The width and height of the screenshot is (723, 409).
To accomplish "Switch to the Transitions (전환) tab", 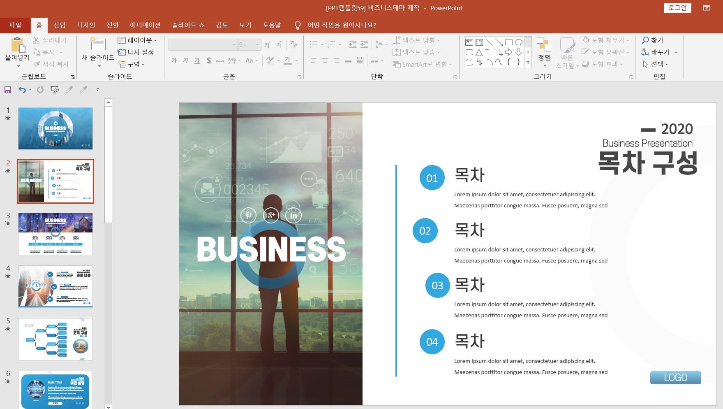I will [113, 25].
